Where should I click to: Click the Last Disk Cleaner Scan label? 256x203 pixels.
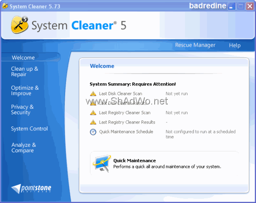click(120, 93)
